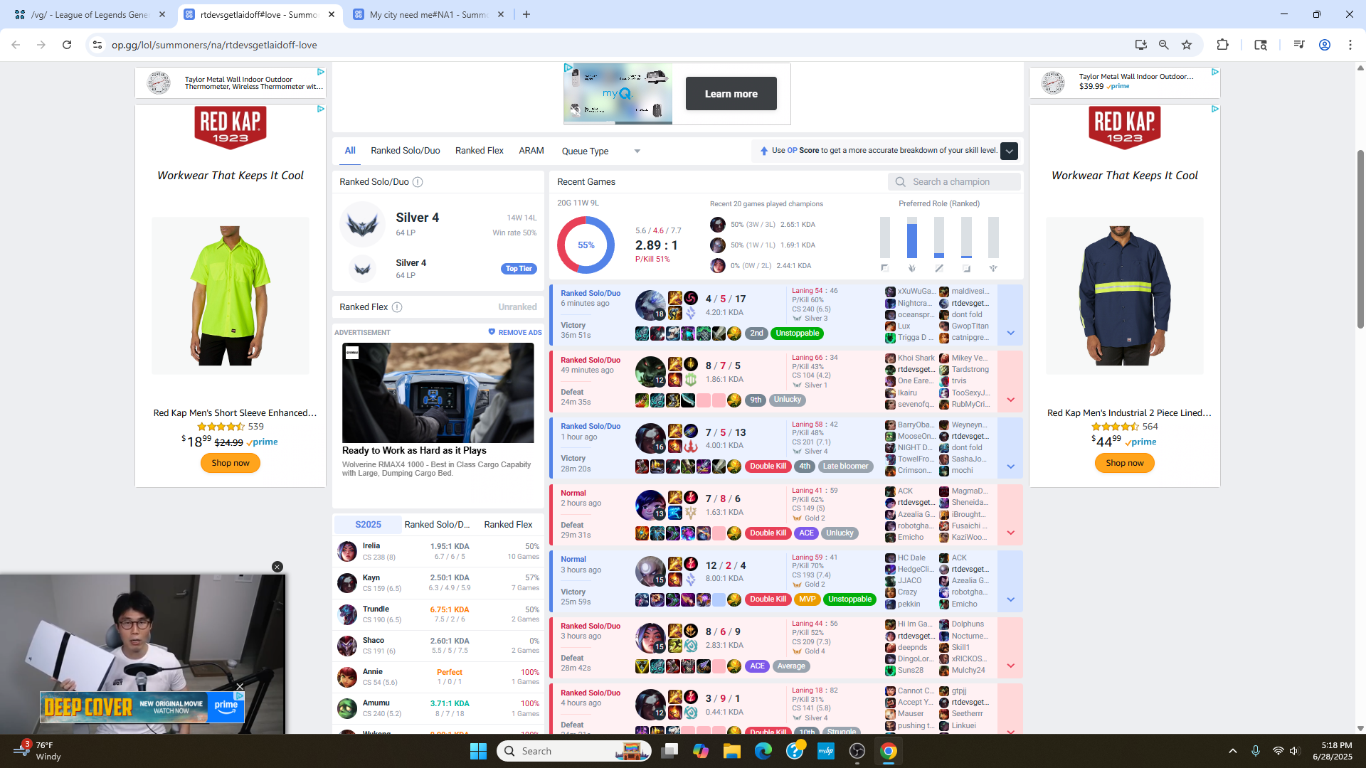Show hidden system tray icons chevron
The width and height of the screenshot is (1366, 768).
(1232, 751)
